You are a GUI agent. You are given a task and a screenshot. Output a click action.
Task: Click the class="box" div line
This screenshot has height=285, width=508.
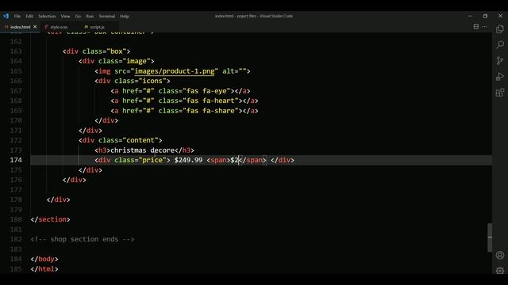97,51
